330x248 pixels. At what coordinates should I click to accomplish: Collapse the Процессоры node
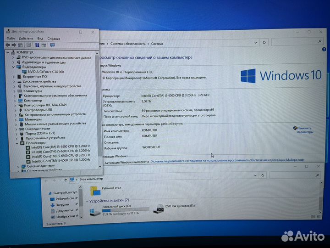tap(17, 143)
